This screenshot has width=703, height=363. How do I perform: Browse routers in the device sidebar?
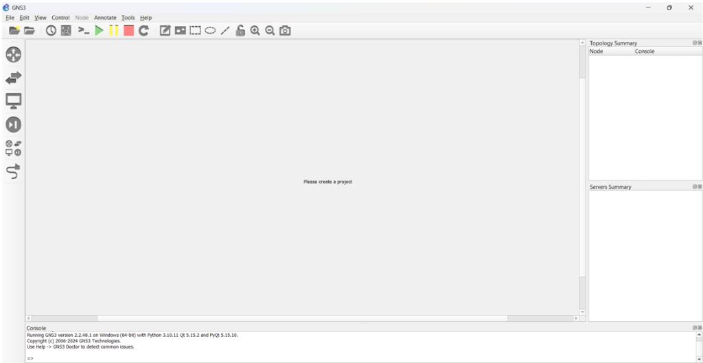coord(13,54)
